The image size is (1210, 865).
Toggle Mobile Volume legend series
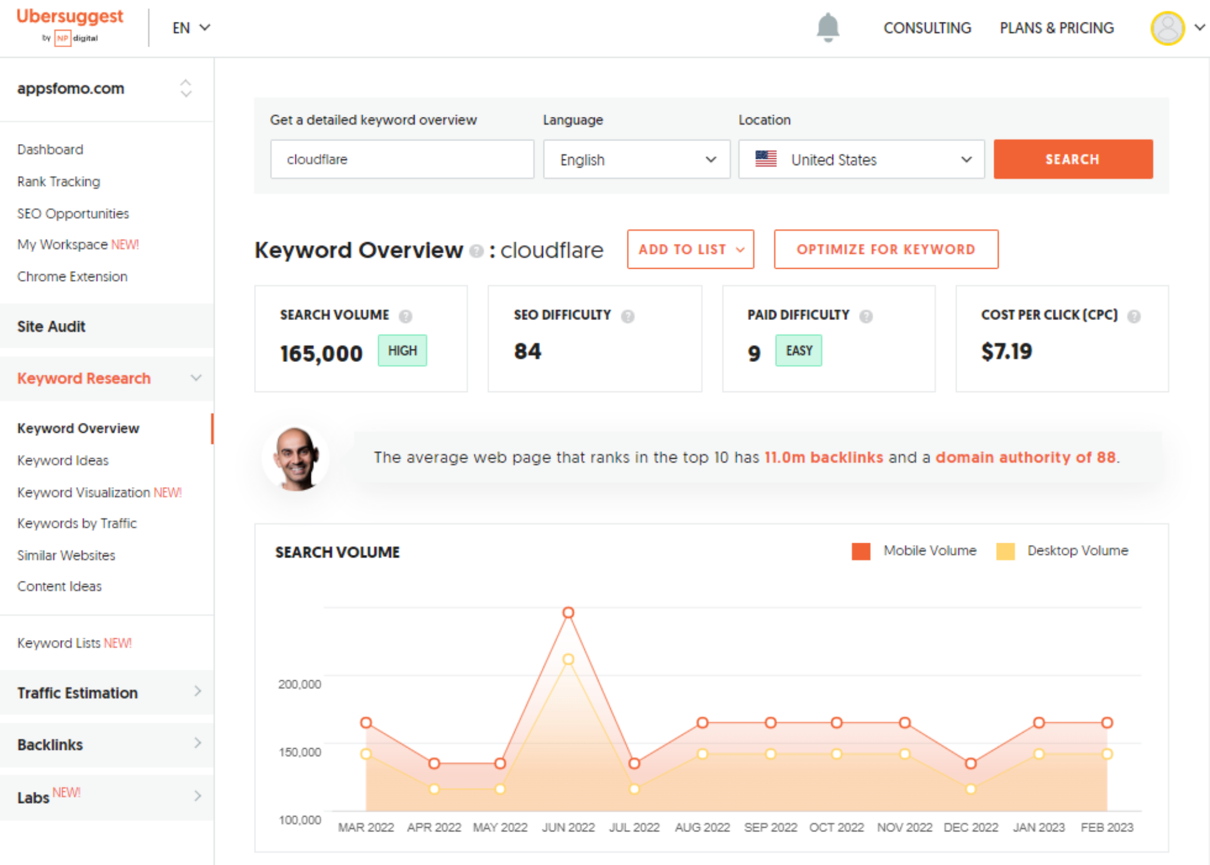pos(914,551)
